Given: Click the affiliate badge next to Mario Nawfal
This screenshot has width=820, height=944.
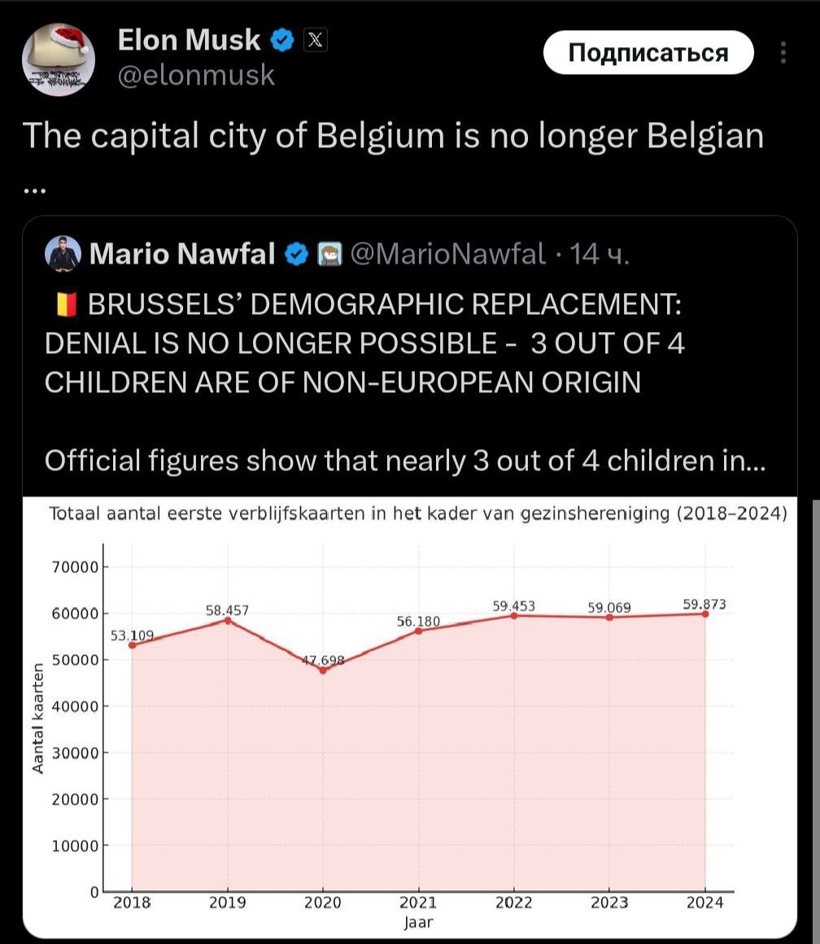Looking at the screenshot, I should 327,255.
